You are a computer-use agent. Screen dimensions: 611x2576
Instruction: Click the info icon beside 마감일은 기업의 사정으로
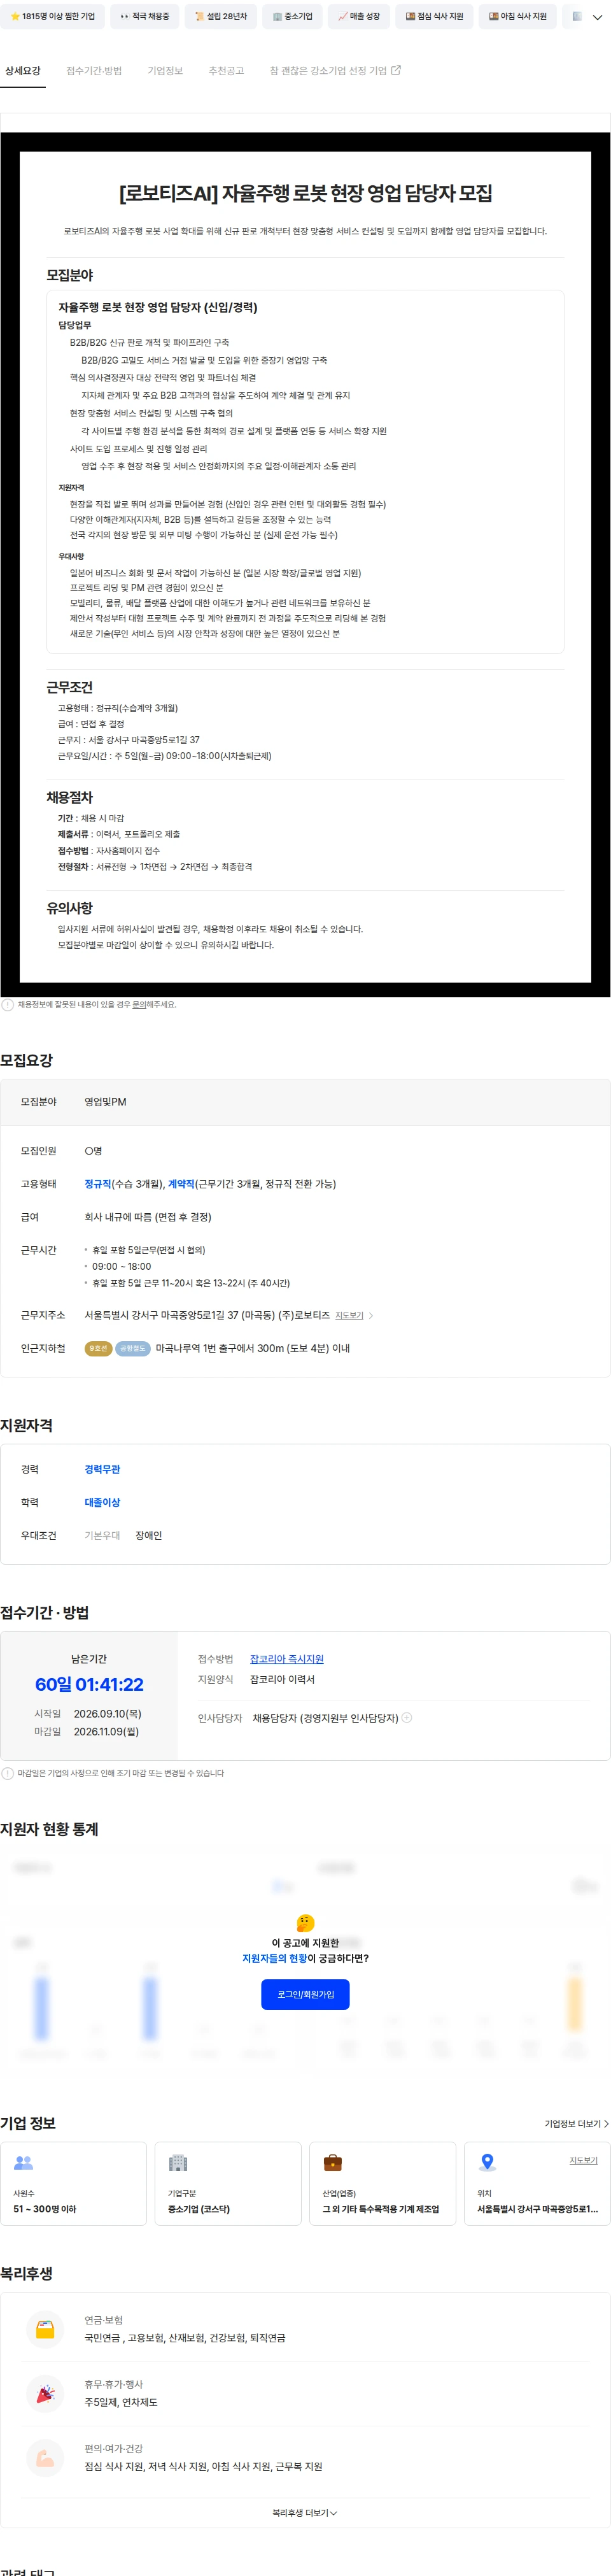click(8, 1773)
